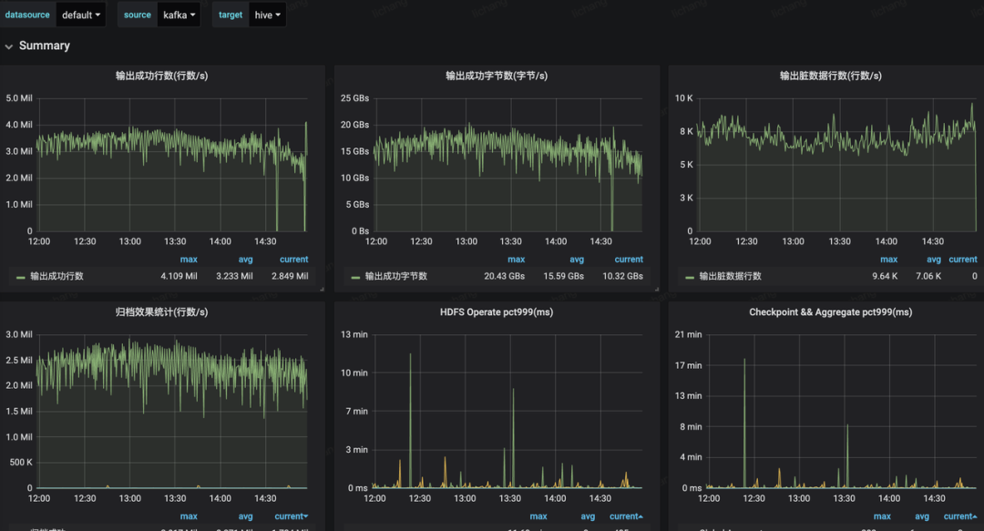Sort 输出脏数据行数 legend by current column
Image resolution: width=984 pixels, height=531 pixels.
point(962,260)
